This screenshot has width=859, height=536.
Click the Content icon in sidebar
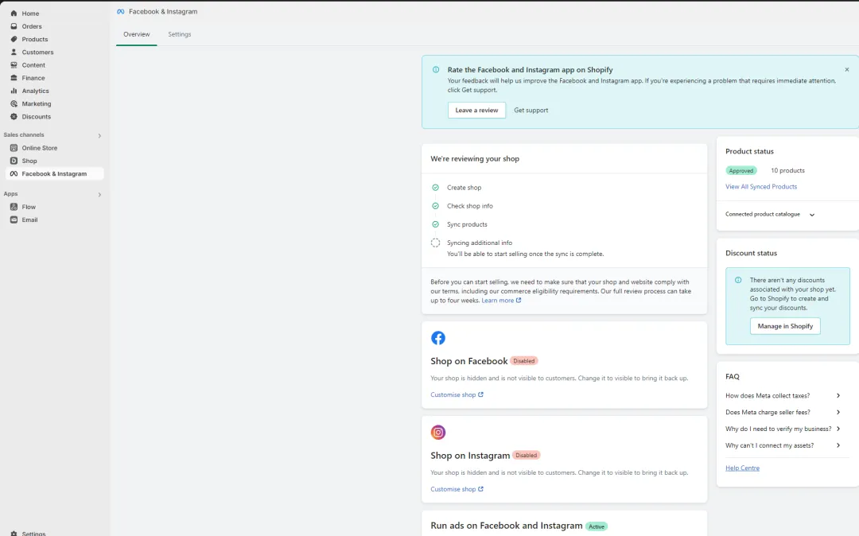14,64
